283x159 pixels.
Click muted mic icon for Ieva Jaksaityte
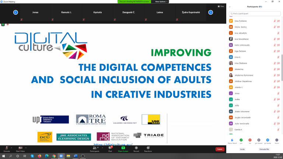278,33
